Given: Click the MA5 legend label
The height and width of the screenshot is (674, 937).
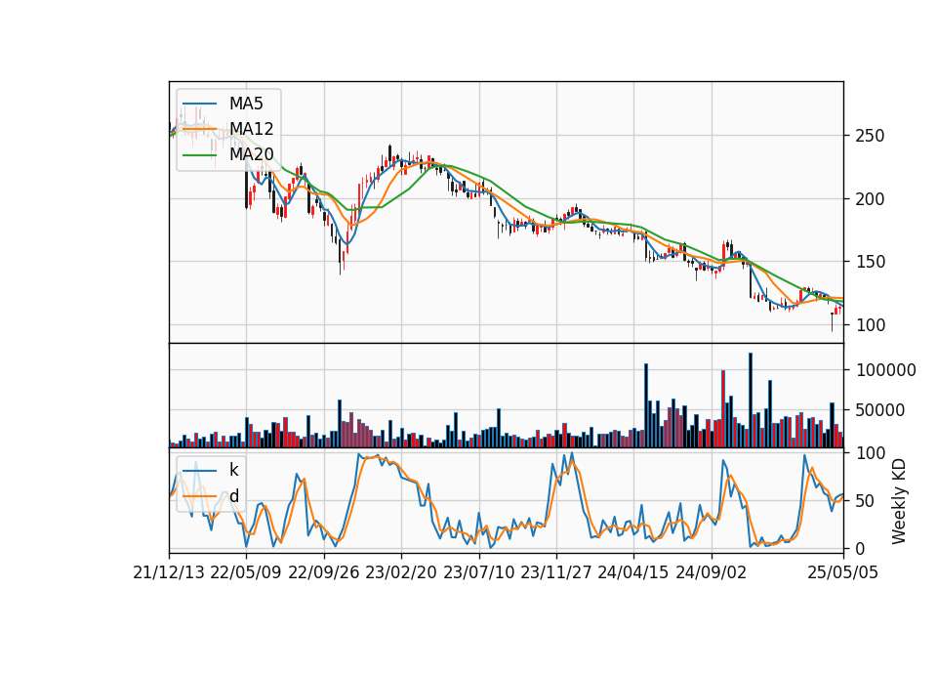Looking at the screenshot, I should [x=246, y=104].
